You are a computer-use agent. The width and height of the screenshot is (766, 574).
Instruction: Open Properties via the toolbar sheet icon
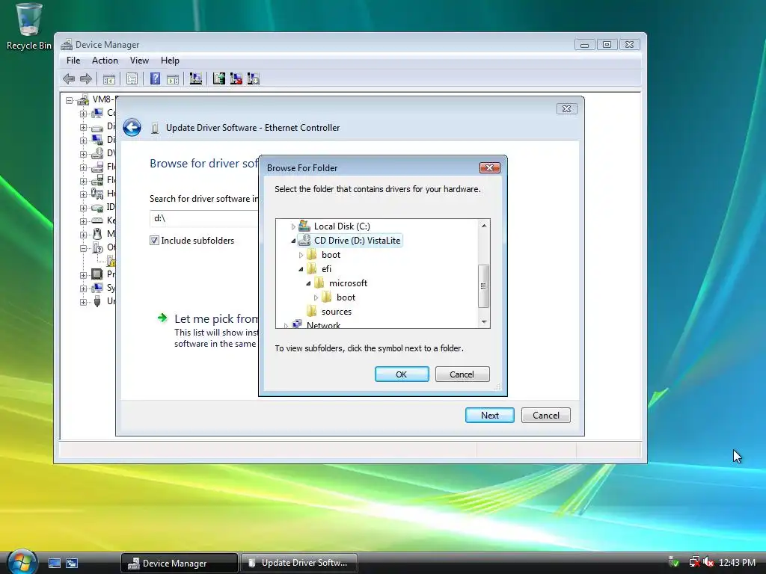click(x=132, y=78)
